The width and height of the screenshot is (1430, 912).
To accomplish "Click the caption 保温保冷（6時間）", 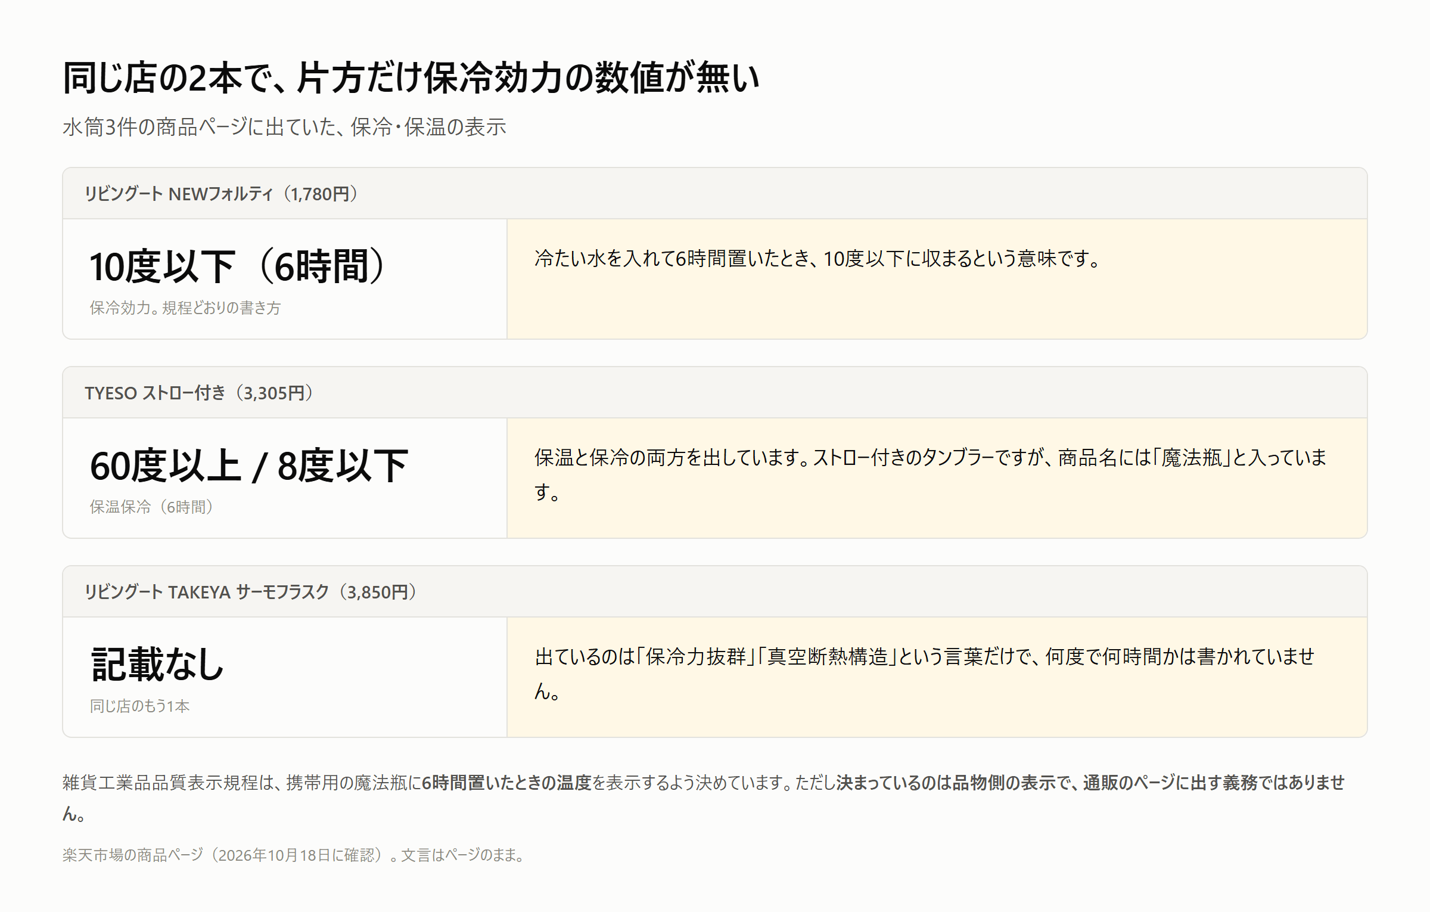I will tap(153, 507).
